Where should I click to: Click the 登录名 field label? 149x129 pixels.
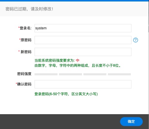(x=25, y=28)
